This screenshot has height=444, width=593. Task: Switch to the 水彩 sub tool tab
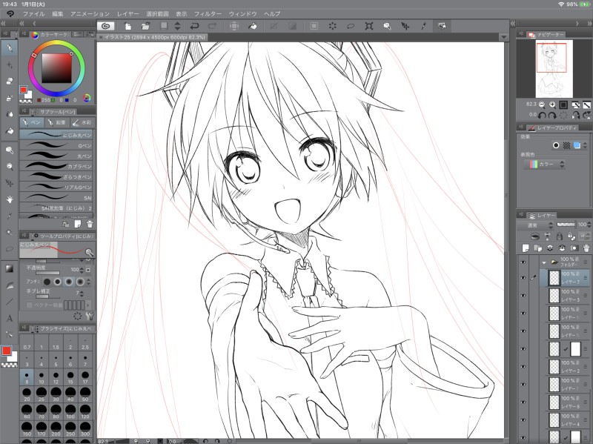point(82,122)
